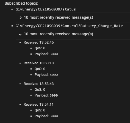Select the Received 13:53:13 message entry
Screen dimensions: 130x123
click(x=38, y=63)
